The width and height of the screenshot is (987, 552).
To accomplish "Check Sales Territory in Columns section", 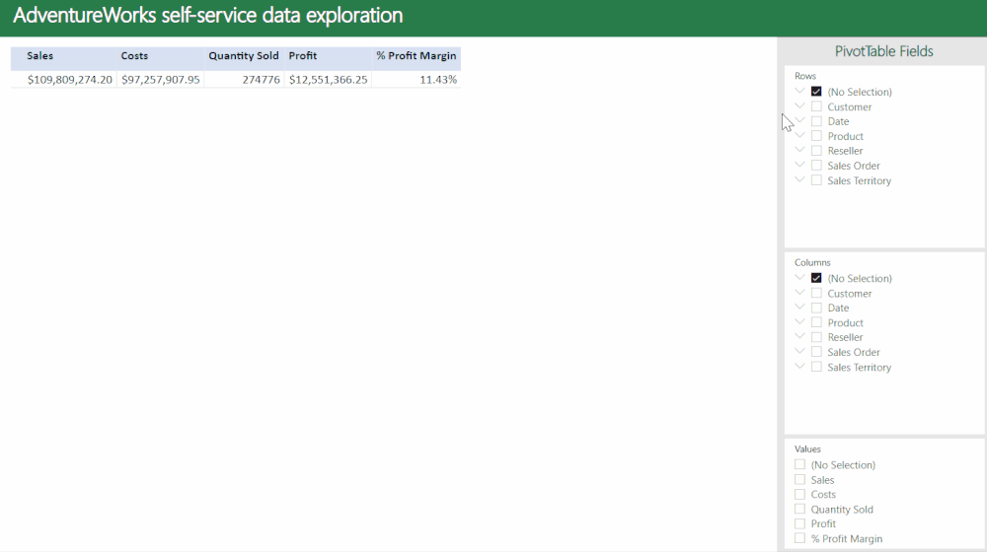I will pos(816,367).
